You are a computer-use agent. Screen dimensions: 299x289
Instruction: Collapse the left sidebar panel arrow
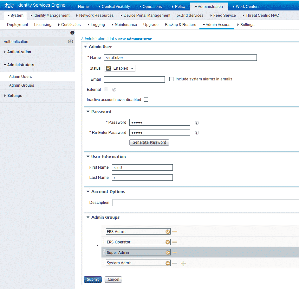coord(72,33)
